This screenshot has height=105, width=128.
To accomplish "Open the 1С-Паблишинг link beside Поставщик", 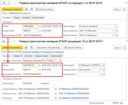I will [74, 98].
